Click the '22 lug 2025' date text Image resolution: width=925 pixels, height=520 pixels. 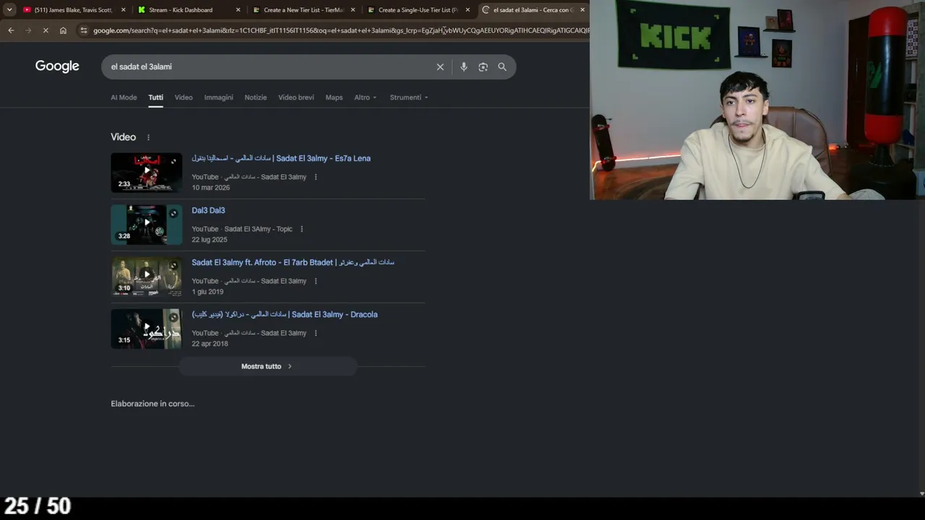click(x=210, y=240)
